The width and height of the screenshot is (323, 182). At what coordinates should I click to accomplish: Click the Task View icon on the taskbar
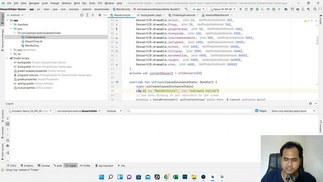click(120, 177)
